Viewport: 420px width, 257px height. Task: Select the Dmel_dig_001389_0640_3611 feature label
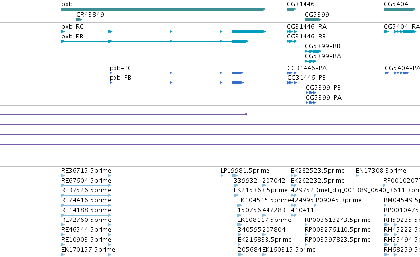367,190
